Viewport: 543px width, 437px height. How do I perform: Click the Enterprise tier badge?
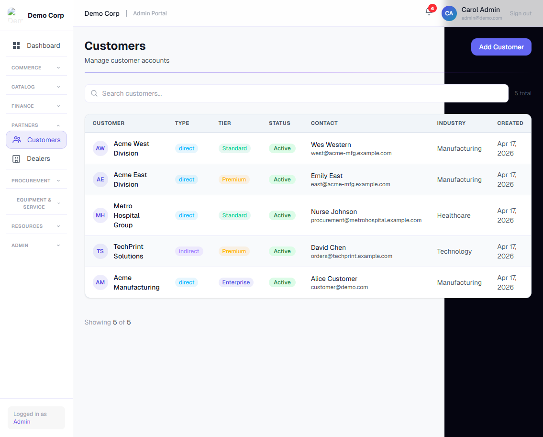pyautogui.click(x=236, y=282)
